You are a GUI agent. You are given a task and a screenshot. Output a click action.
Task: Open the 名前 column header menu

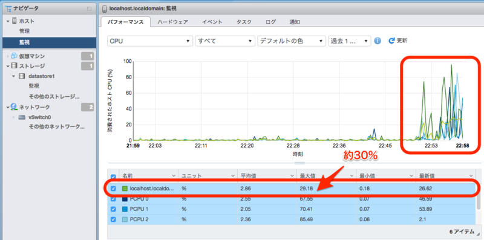[174, 176]
